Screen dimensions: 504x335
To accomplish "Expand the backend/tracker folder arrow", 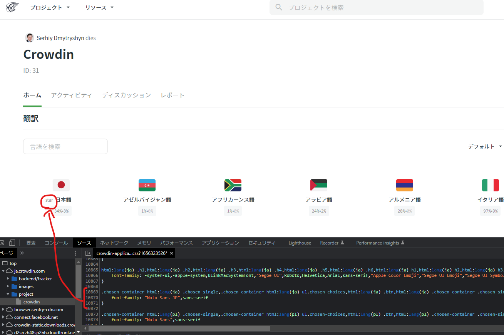I will pos(8,279).
